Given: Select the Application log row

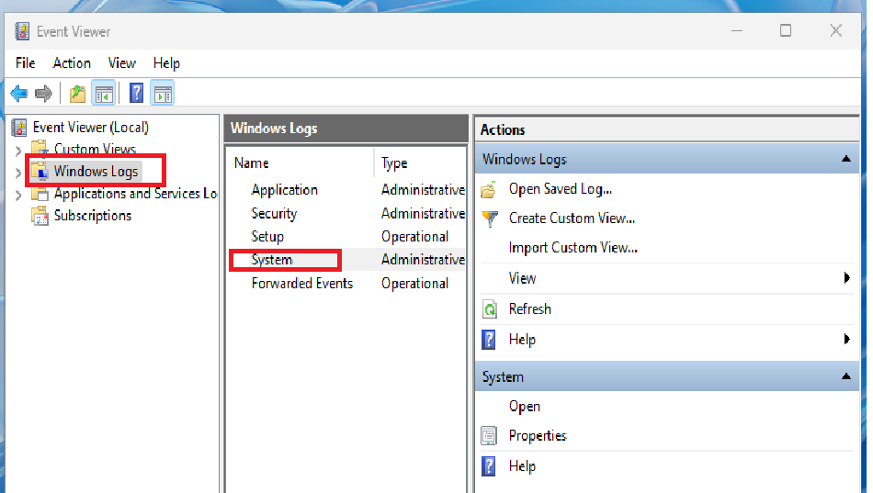Looking at the screenshot, I should [x=285, y=190].
